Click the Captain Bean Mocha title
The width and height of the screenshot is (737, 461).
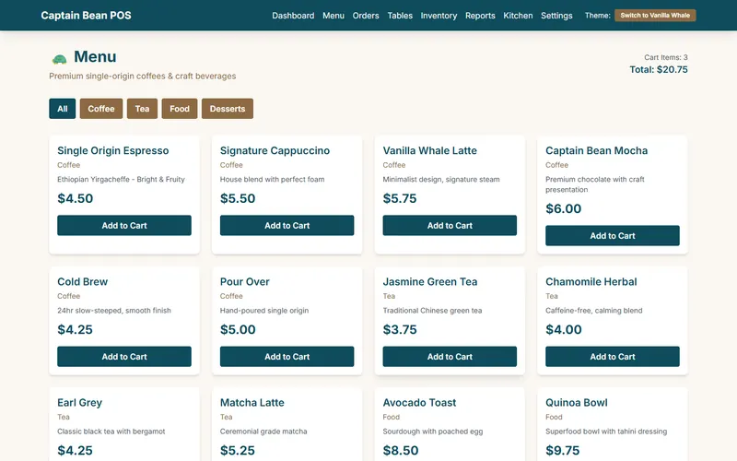pos(596,150)
